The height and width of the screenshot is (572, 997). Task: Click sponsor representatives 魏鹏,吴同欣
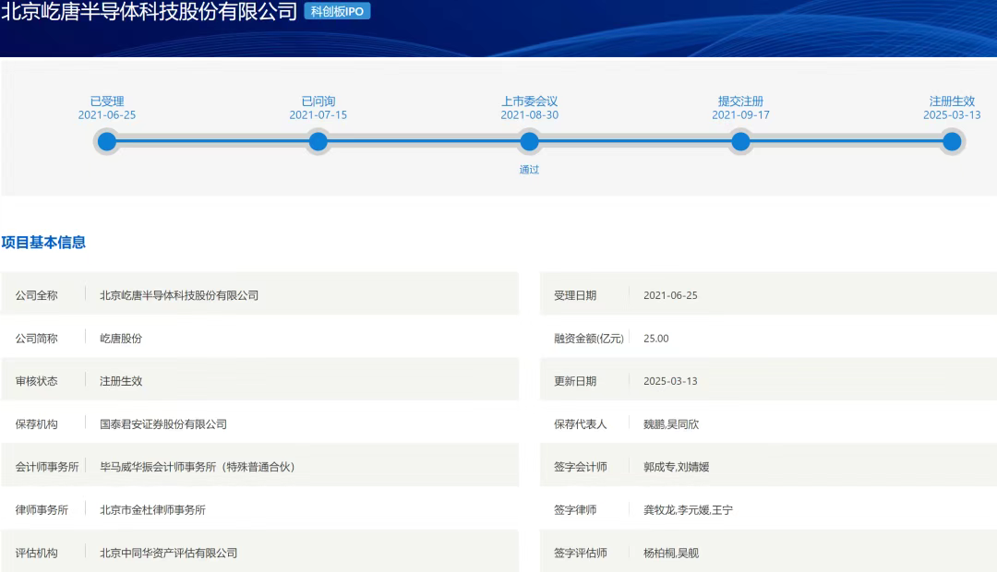tap(678, 424)
